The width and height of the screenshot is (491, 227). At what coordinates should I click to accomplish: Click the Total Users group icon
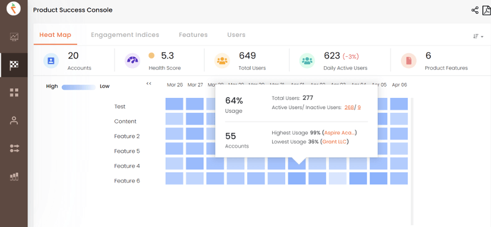tap(222, 60)
